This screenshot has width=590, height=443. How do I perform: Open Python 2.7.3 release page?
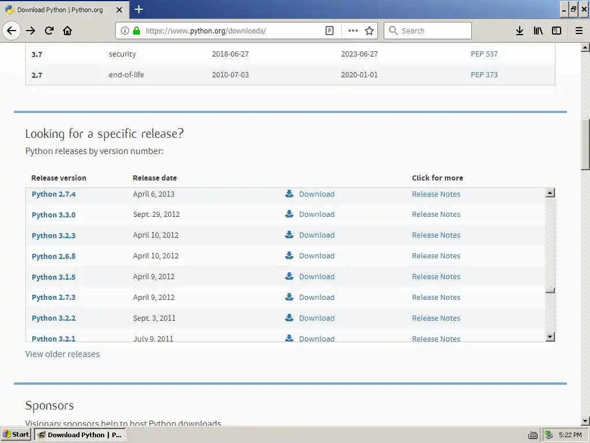[x=54, y=297]
